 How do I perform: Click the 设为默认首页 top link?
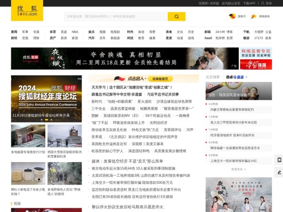tap(231, 3)
